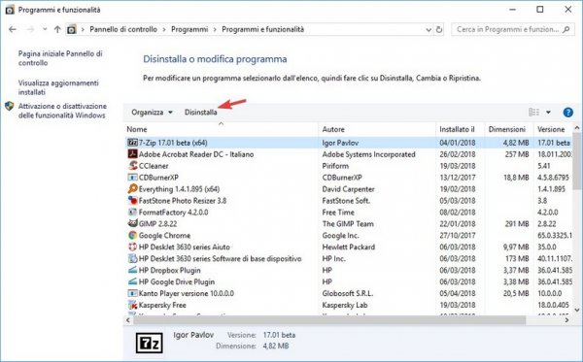Viewport: 583px width, 362px height.
Task: Click HP DeskJet Software di base dispositivo icon
Action: 132,258
